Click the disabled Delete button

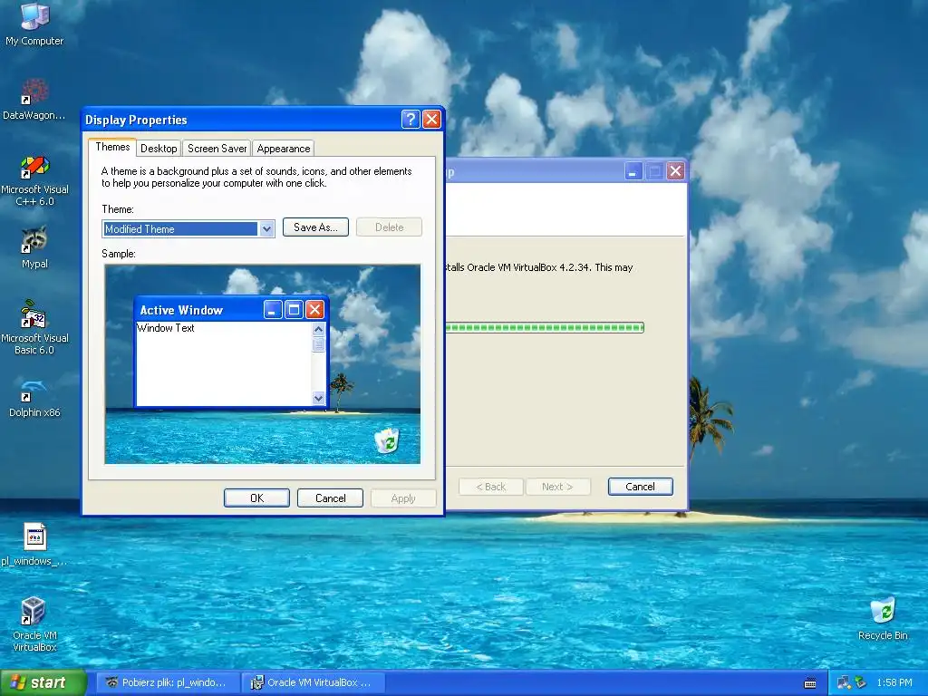(389, 227)
